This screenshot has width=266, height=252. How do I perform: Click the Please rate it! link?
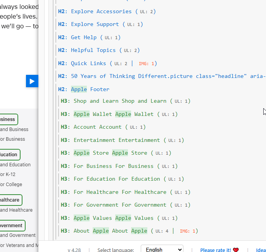point(216,250)
